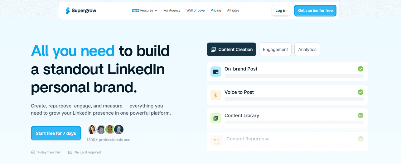
Task: Click the Supergrow brand name
Action: click(84, 11)
